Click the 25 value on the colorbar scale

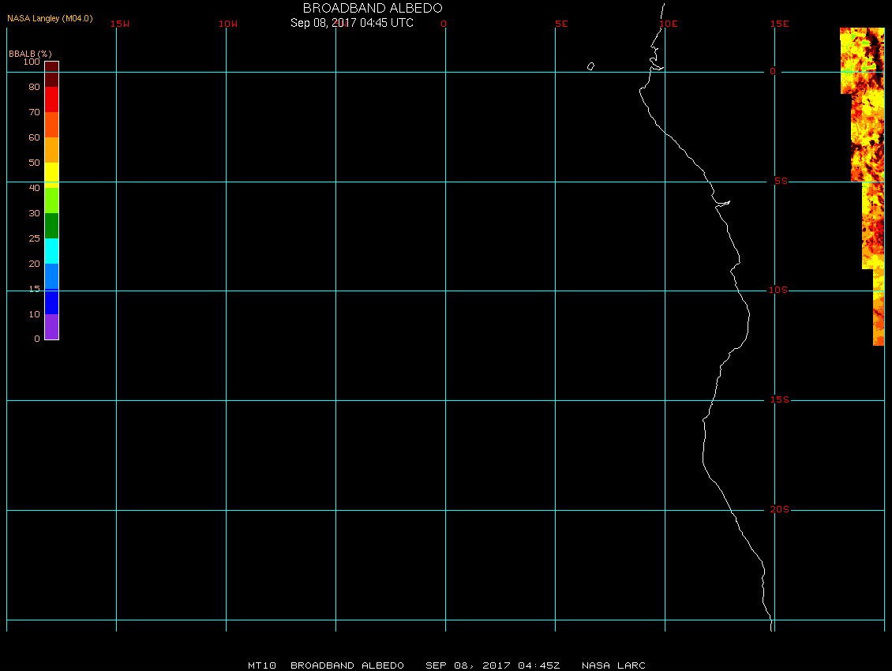34,238
